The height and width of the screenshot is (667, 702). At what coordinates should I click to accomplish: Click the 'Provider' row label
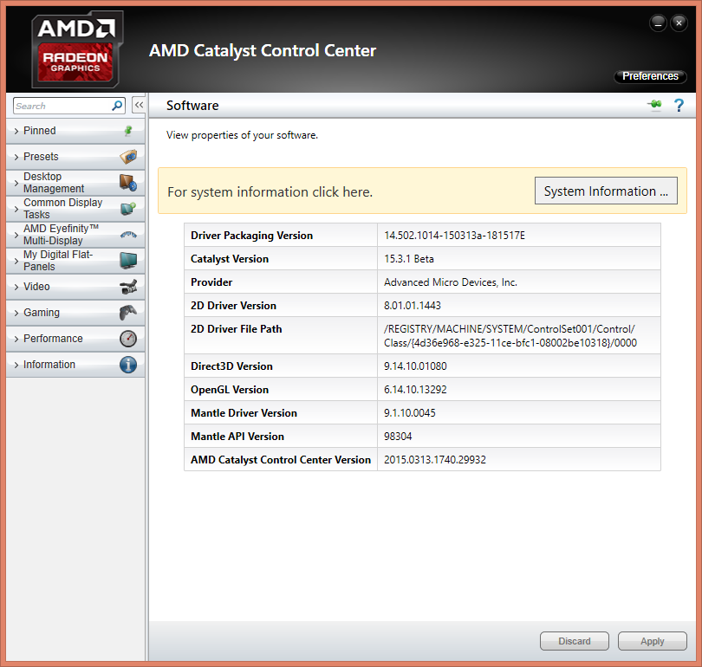click(x=211, y=282)
